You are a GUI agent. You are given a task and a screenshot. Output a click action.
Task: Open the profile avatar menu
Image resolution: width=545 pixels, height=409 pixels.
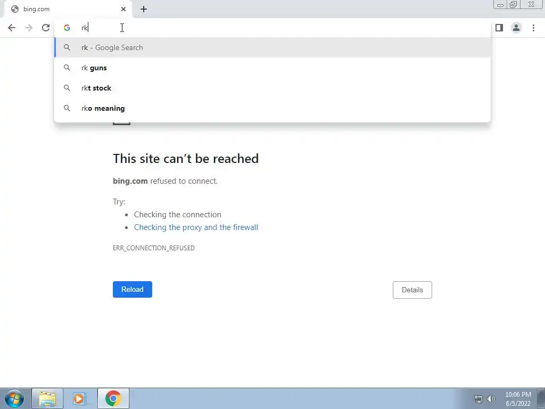pos(516,28)
